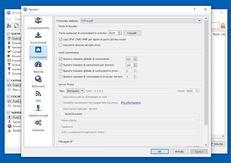This screenshot has width=231, height=163.
Task: Select the Resumed status filter in main window
Action: pyautogui.click(x=14, y=56)
